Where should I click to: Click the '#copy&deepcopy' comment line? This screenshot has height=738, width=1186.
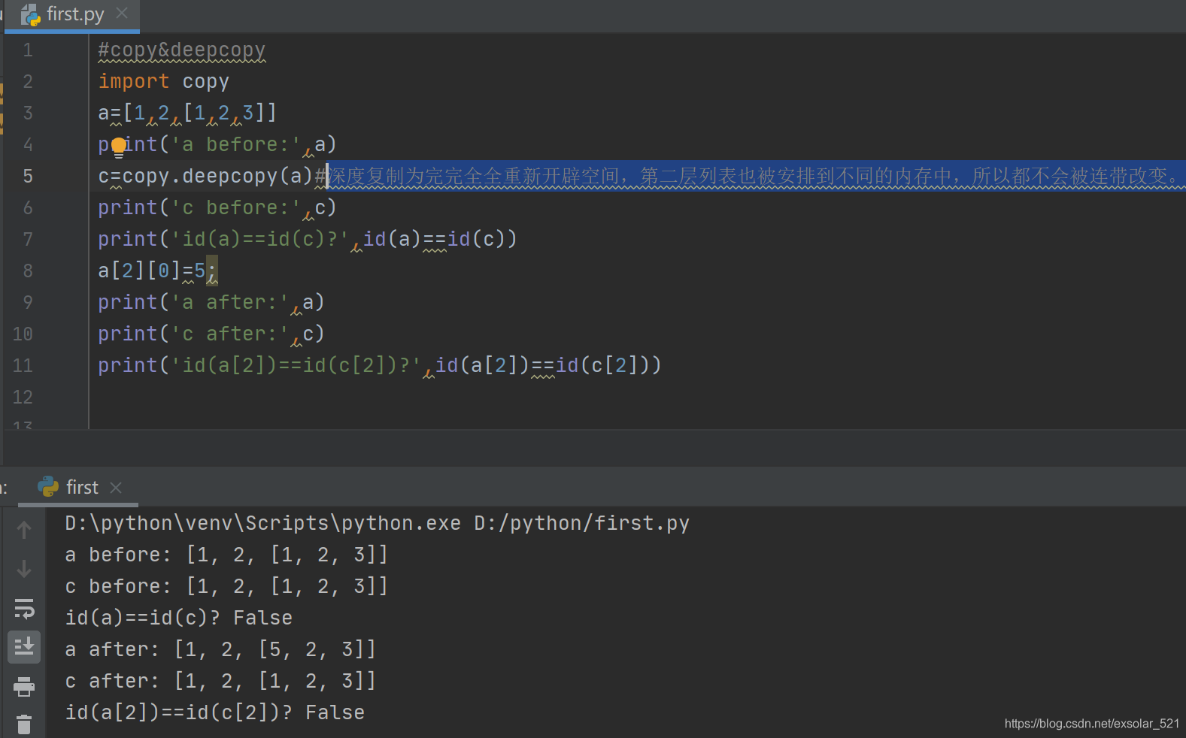tap(181, 50)
